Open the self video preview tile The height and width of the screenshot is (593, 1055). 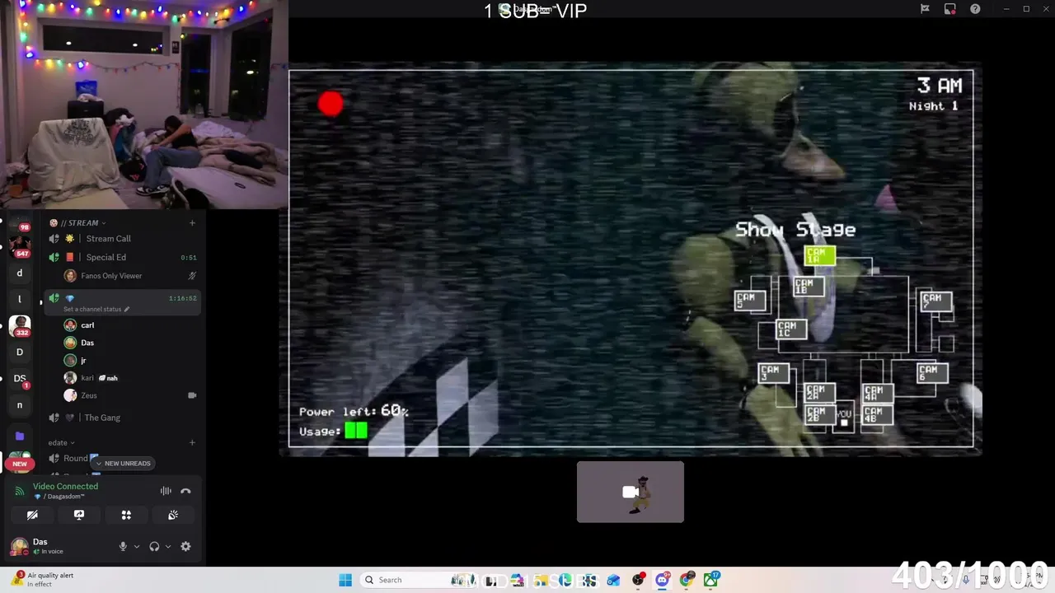click(x=631, y=492)
